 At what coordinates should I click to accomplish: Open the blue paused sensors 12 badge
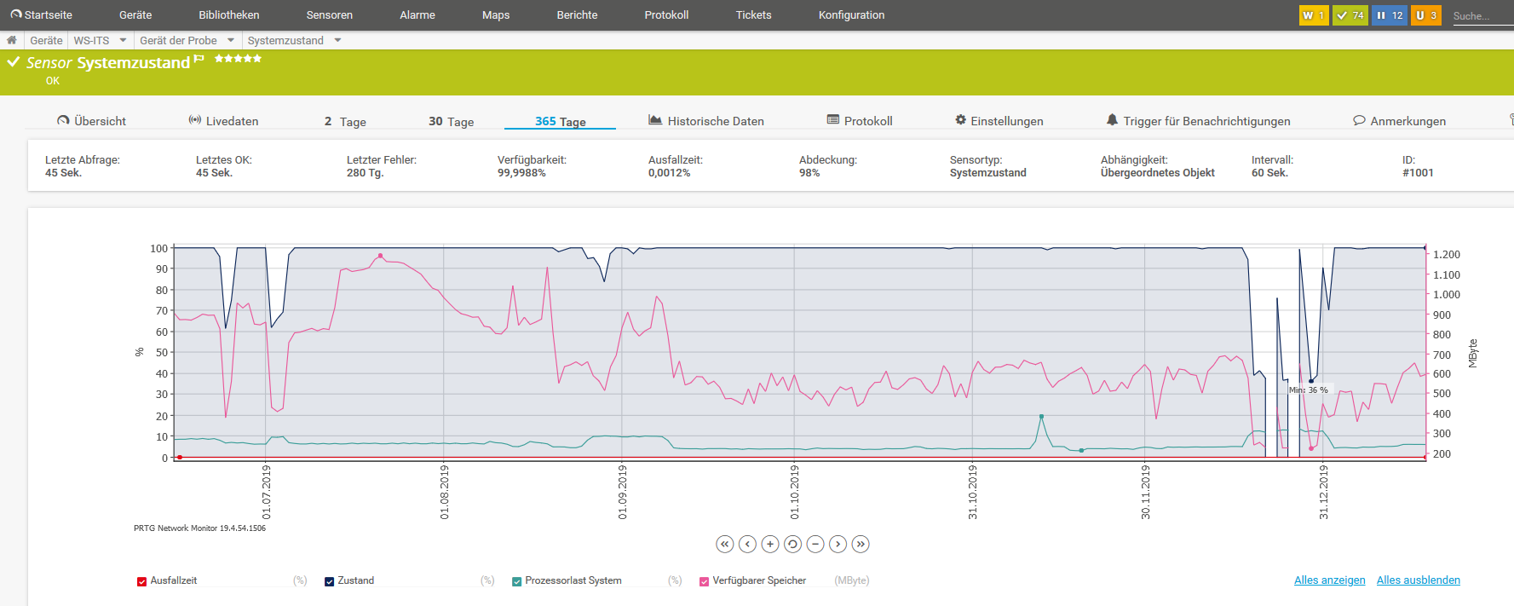1390,15
